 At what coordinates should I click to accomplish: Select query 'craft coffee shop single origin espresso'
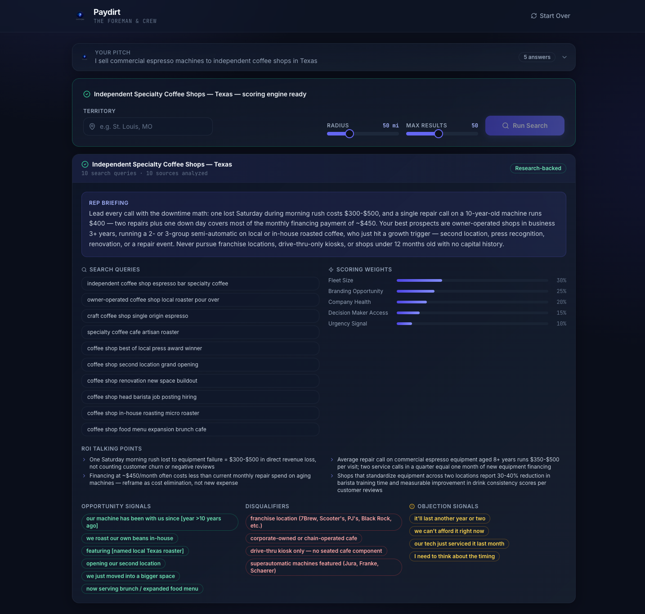pos(200,316)
